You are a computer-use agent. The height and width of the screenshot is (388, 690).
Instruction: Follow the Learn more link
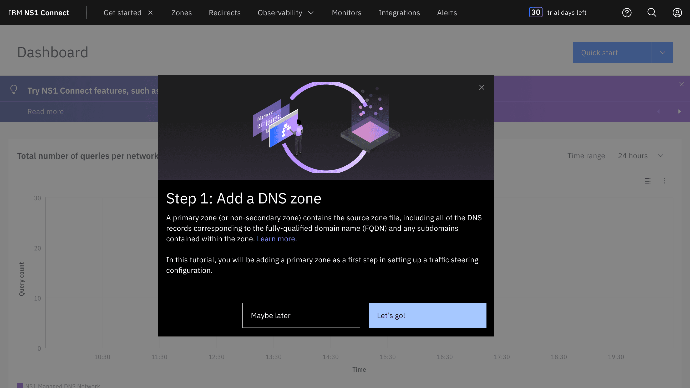[277, 239]
